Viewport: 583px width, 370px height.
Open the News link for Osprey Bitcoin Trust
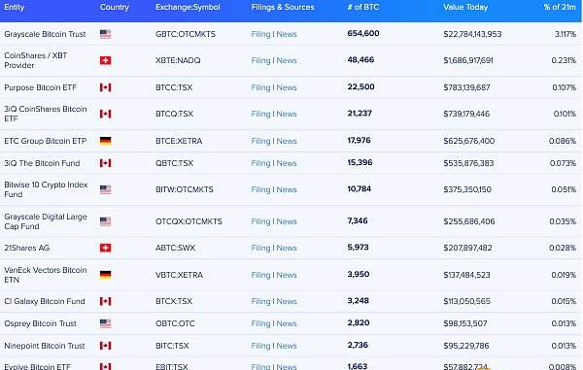pos(287,324)
